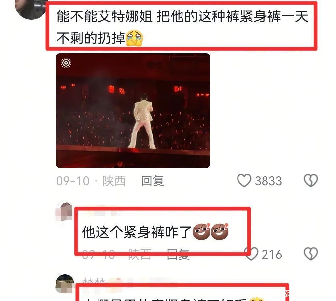Tap the 他这个紧身裤咋了 comment text
336x301 pixels.
click(136, 232)
